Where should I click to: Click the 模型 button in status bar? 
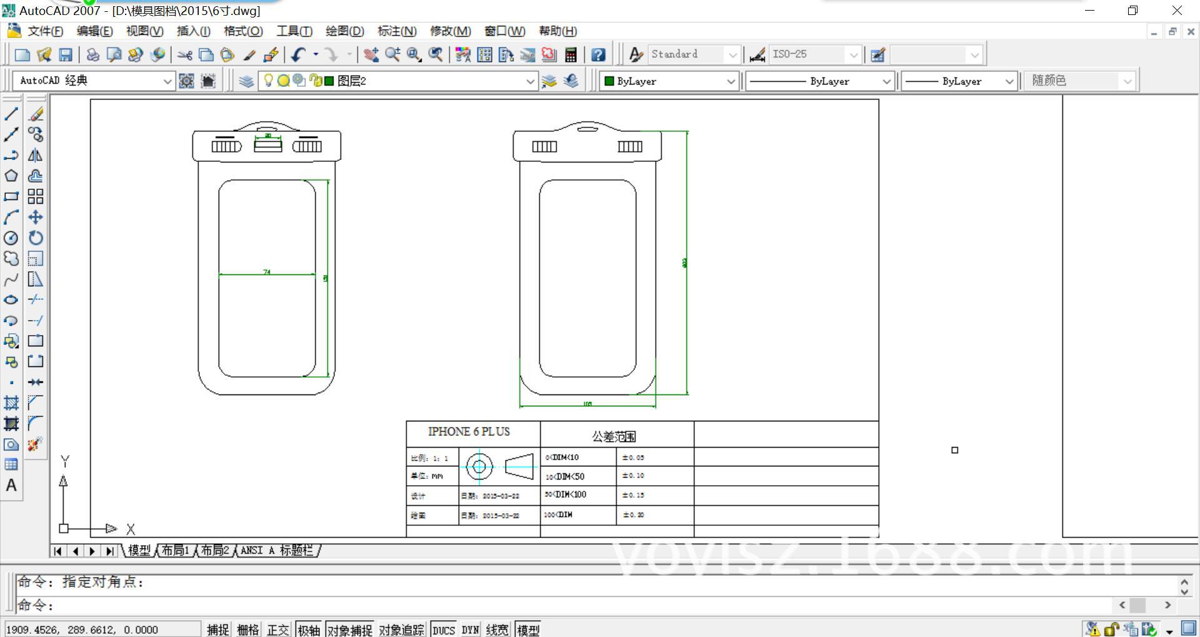click(528, 629)
